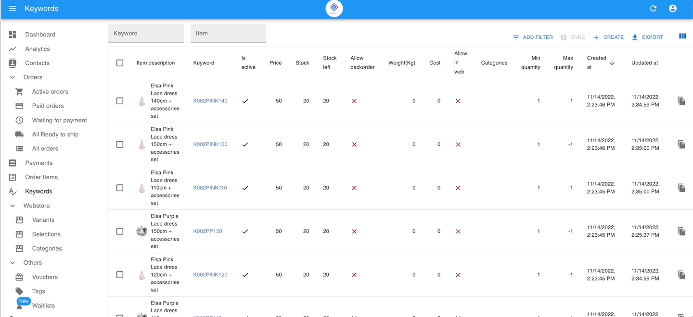Open the K002PINK150 keyword link
693x317 pixels.
pos(210,144)
